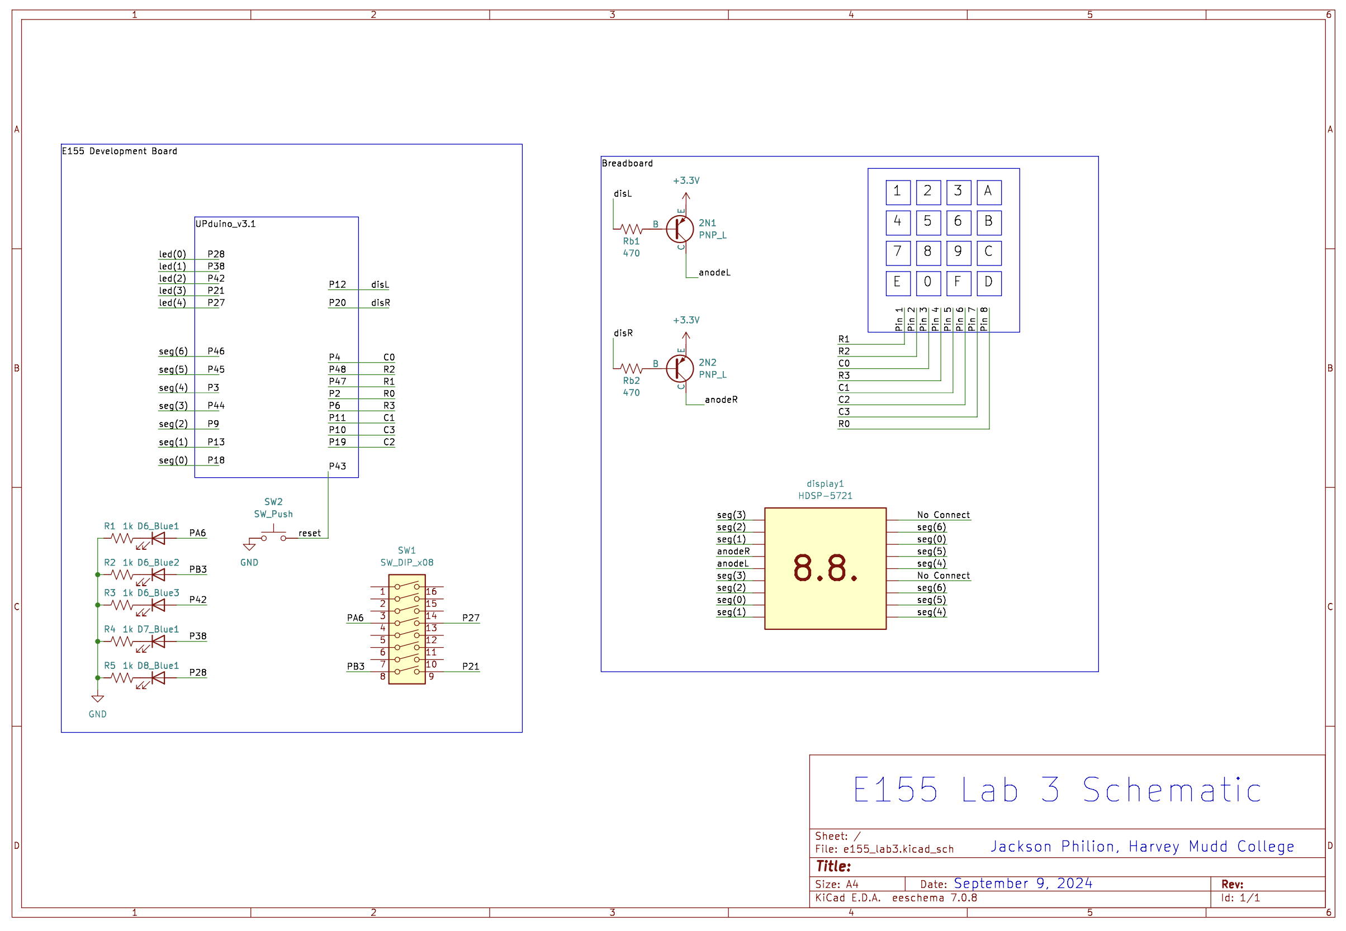Click the 'P43' pin label

click(337, 466)
